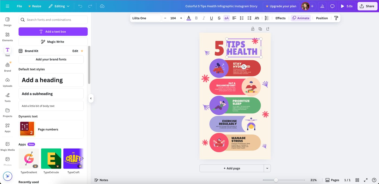Switch to the Uploads panel
This screenshot has width=379, height=184.
7,82
